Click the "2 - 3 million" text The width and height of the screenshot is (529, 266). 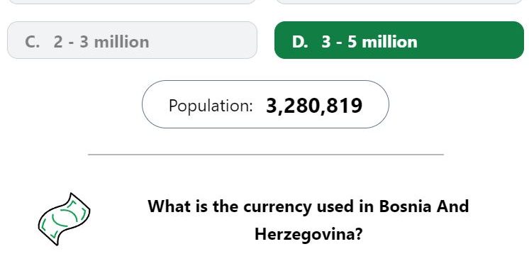(x=101, y=42)
